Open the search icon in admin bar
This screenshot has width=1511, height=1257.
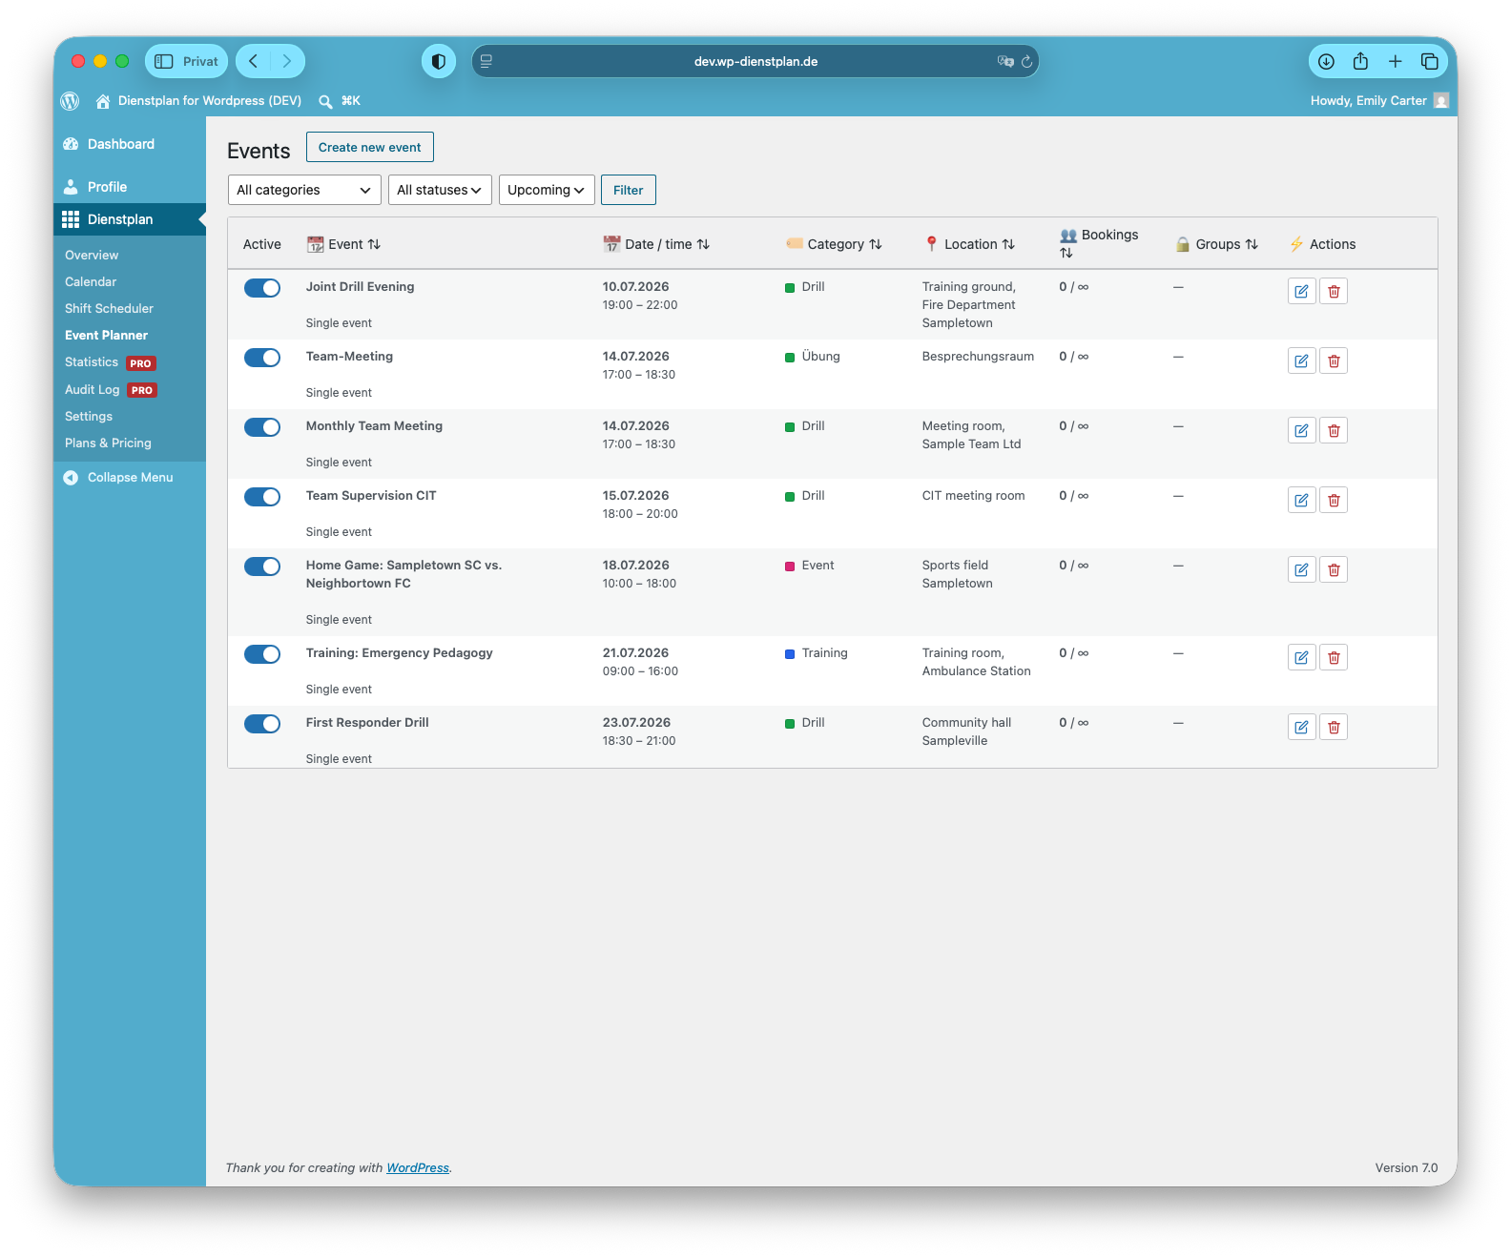coord(325,101)
